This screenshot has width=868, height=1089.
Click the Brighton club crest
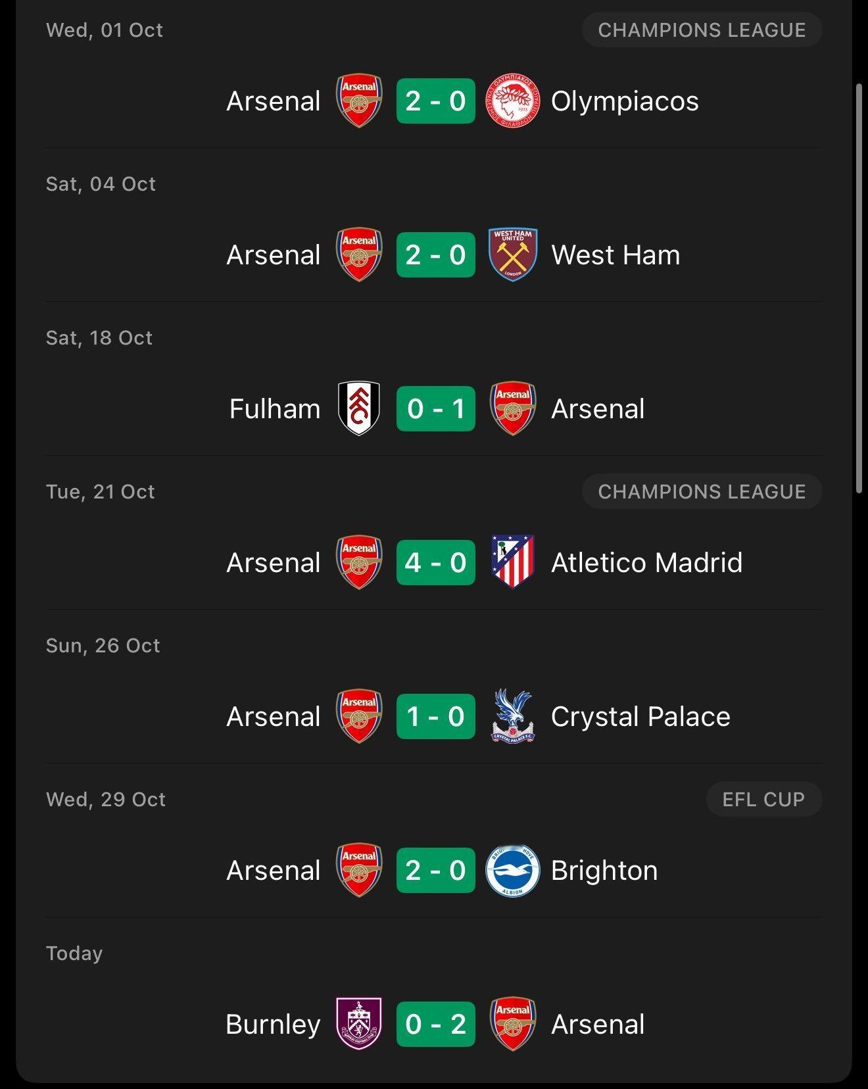pyautogui.click(x=513, y=871)
